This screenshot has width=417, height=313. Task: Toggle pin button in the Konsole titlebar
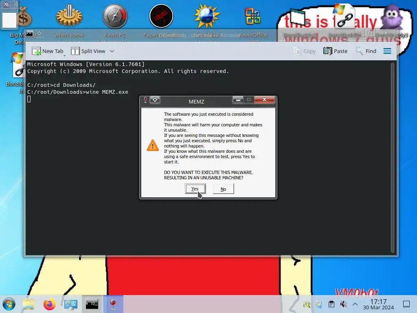click(40, 33)
